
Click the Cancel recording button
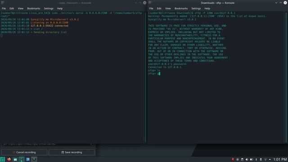tap(24, 152)
